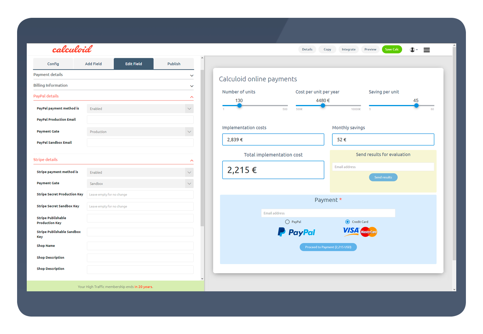Open the hamburger menu icon
The width and height of the screenshot is (483, 334).
[427, 50]
